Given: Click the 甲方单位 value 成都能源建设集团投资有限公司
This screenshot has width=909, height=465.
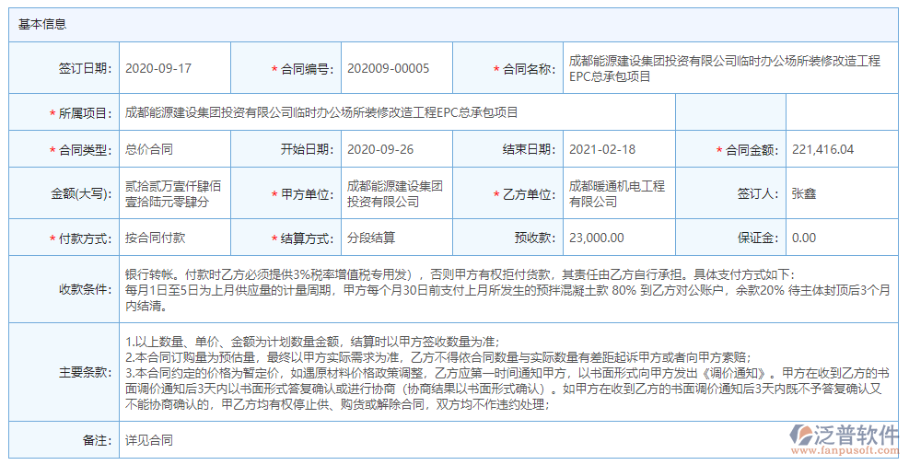Looking at the screenshot, I should (395, 194).
